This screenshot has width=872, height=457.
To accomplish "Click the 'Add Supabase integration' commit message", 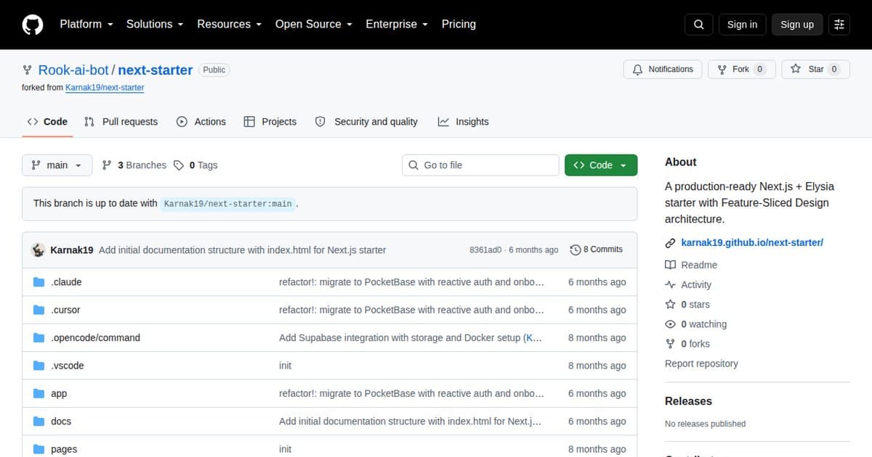I will pyautogui.click(x=401, y=338).
